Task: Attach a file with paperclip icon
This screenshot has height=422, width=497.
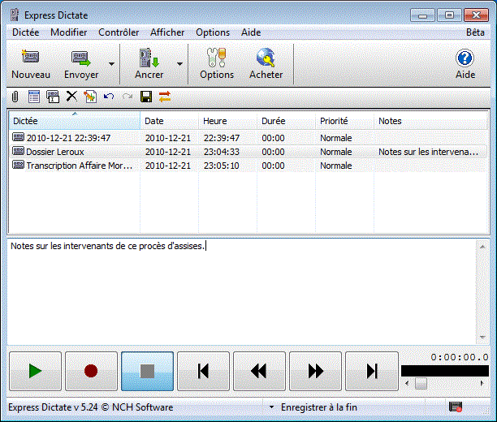Action: click(15, 97)
